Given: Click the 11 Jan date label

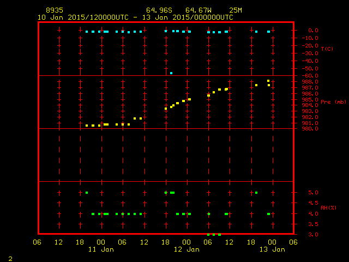Looking at the screenshot, I should 101,249.
